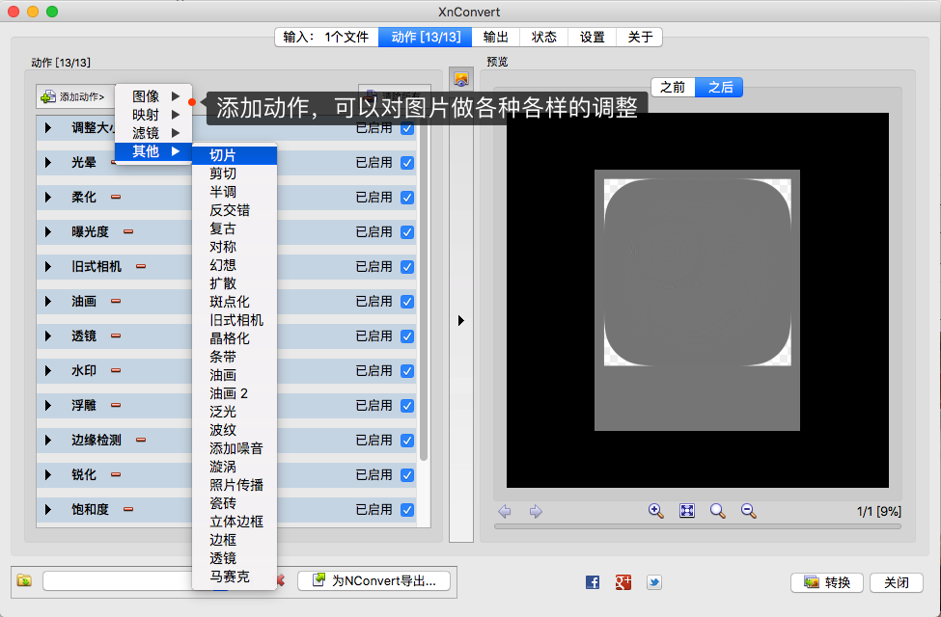Remove the 水印 action via minus icon
Viewport: 941px width, 617px height.
coord(116,370)
